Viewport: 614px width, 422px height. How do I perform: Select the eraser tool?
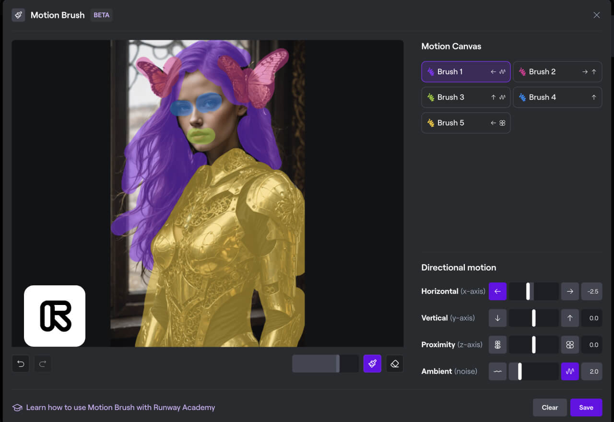point(395,364)
